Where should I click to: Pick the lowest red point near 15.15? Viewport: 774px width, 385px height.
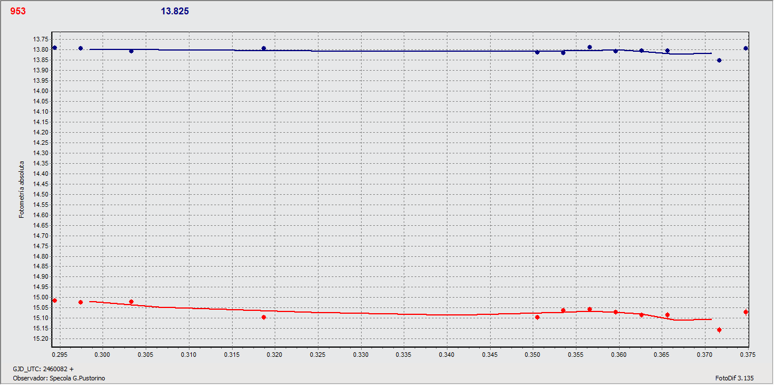coord(719,330)
